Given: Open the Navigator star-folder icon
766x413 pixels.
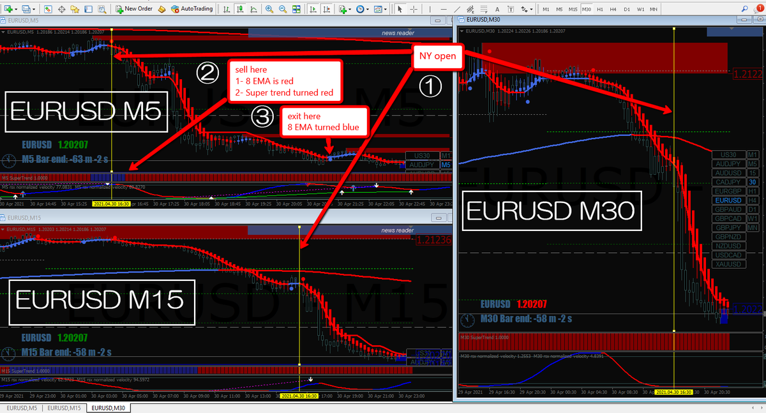Looking at the screenshot, I should click(75, 9).
